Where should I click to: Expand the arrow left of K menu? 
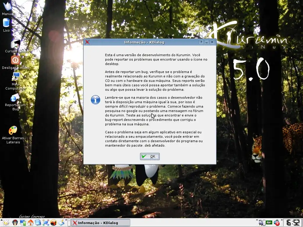click(1, 220)
